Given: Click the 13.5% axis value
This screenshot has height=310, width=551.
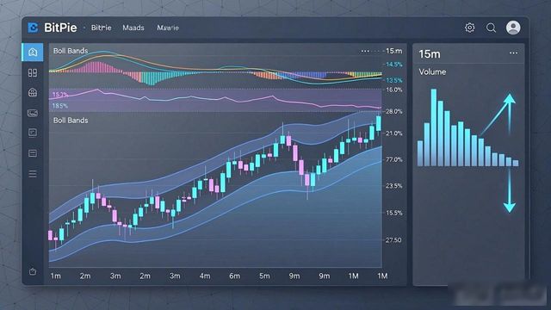Looking at the screenshot, I should [x=394, y=80].
